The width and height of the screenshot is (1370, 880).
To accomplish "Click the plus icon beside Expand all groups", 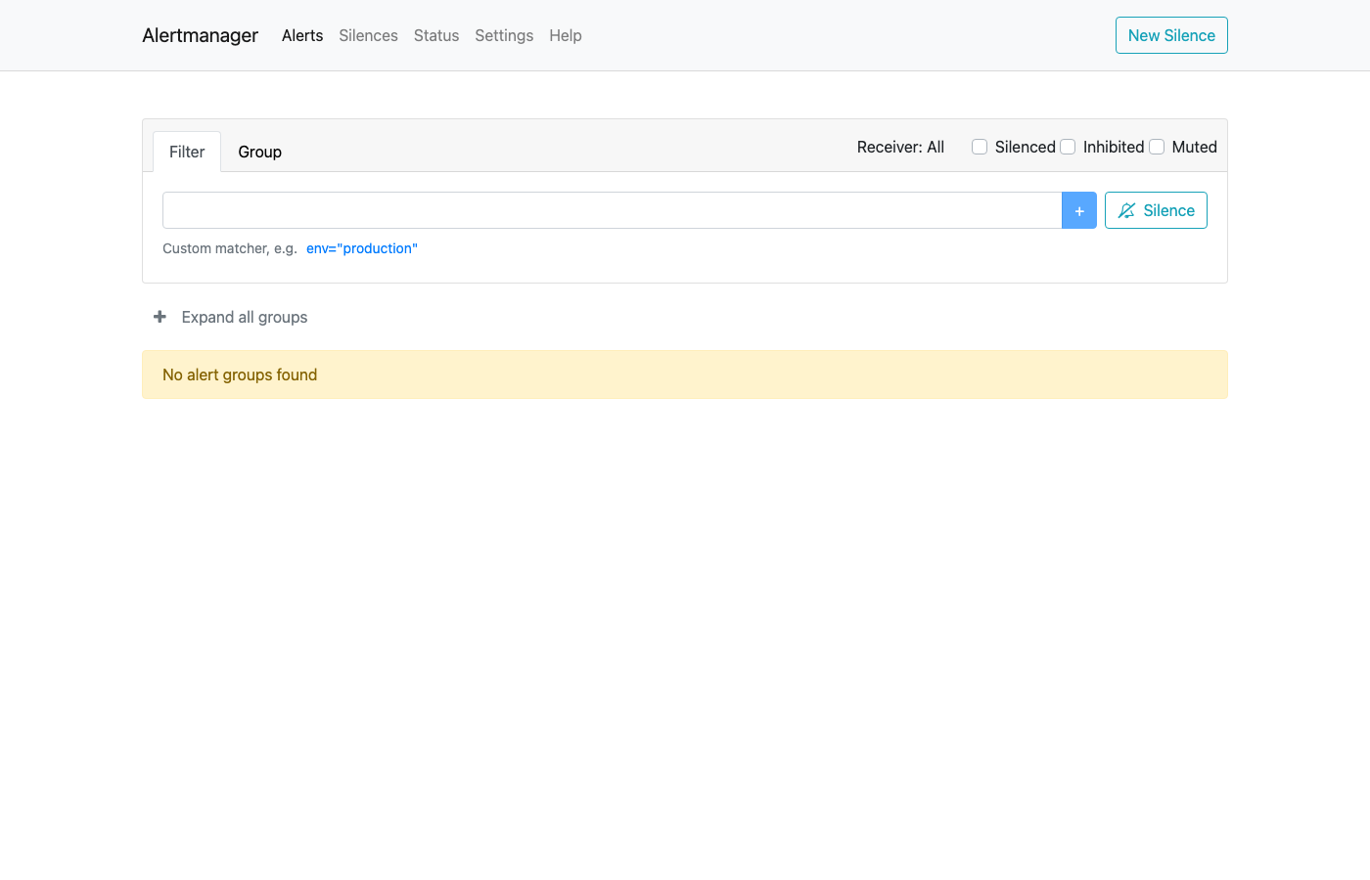I will point(160,316).
